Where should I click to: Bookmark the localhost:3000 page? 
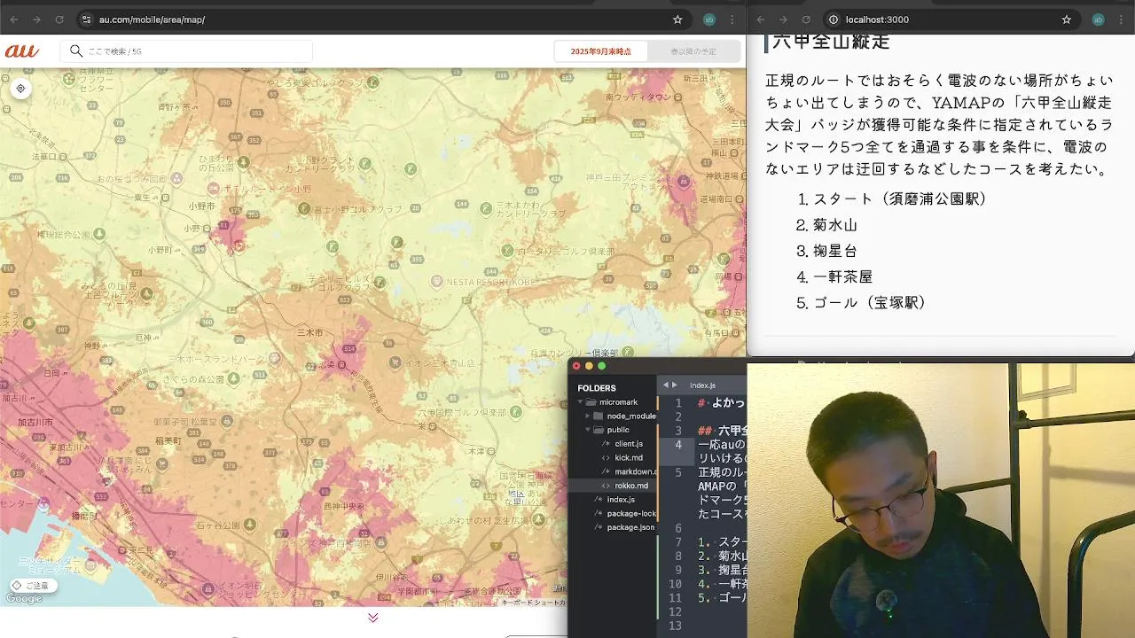[1067, 19]
